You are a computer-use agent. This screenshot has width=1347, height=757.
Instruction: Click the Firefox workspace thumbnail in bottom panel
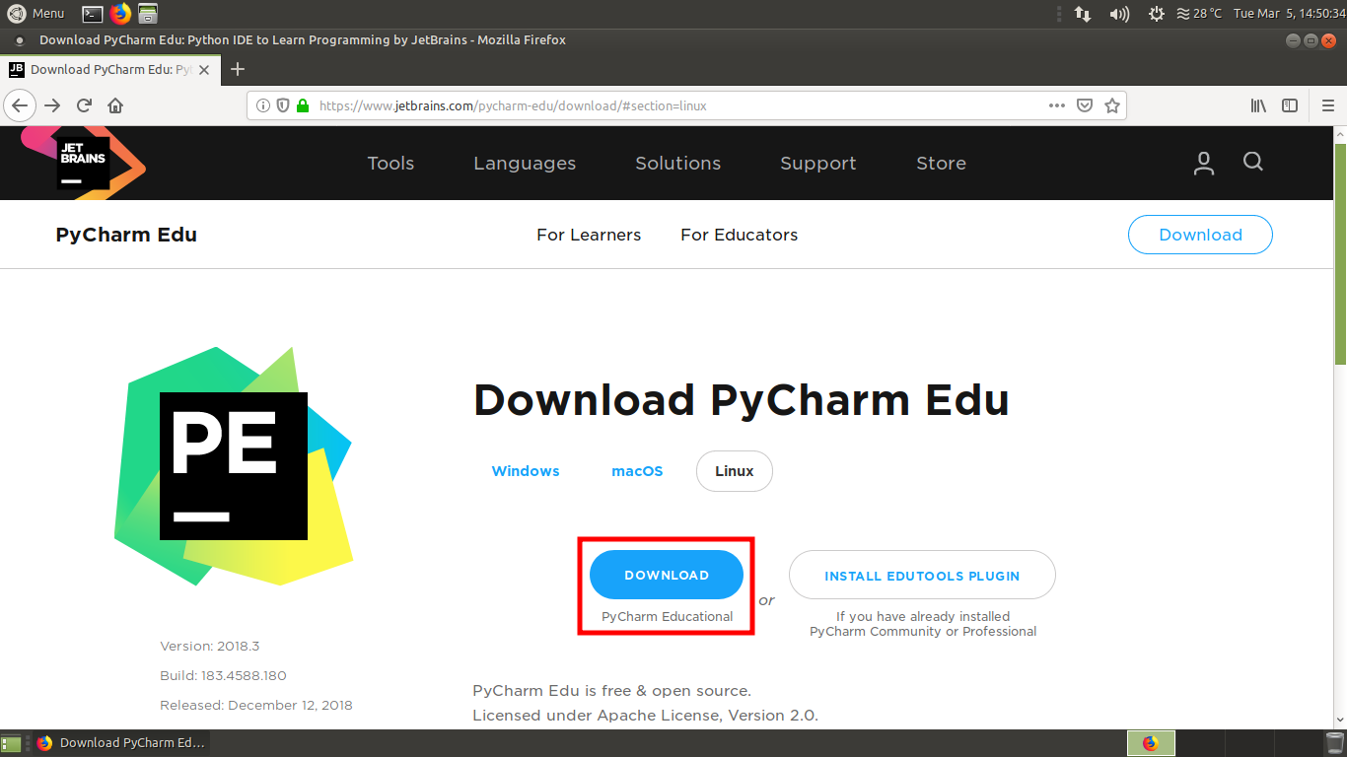(1151, 743)
